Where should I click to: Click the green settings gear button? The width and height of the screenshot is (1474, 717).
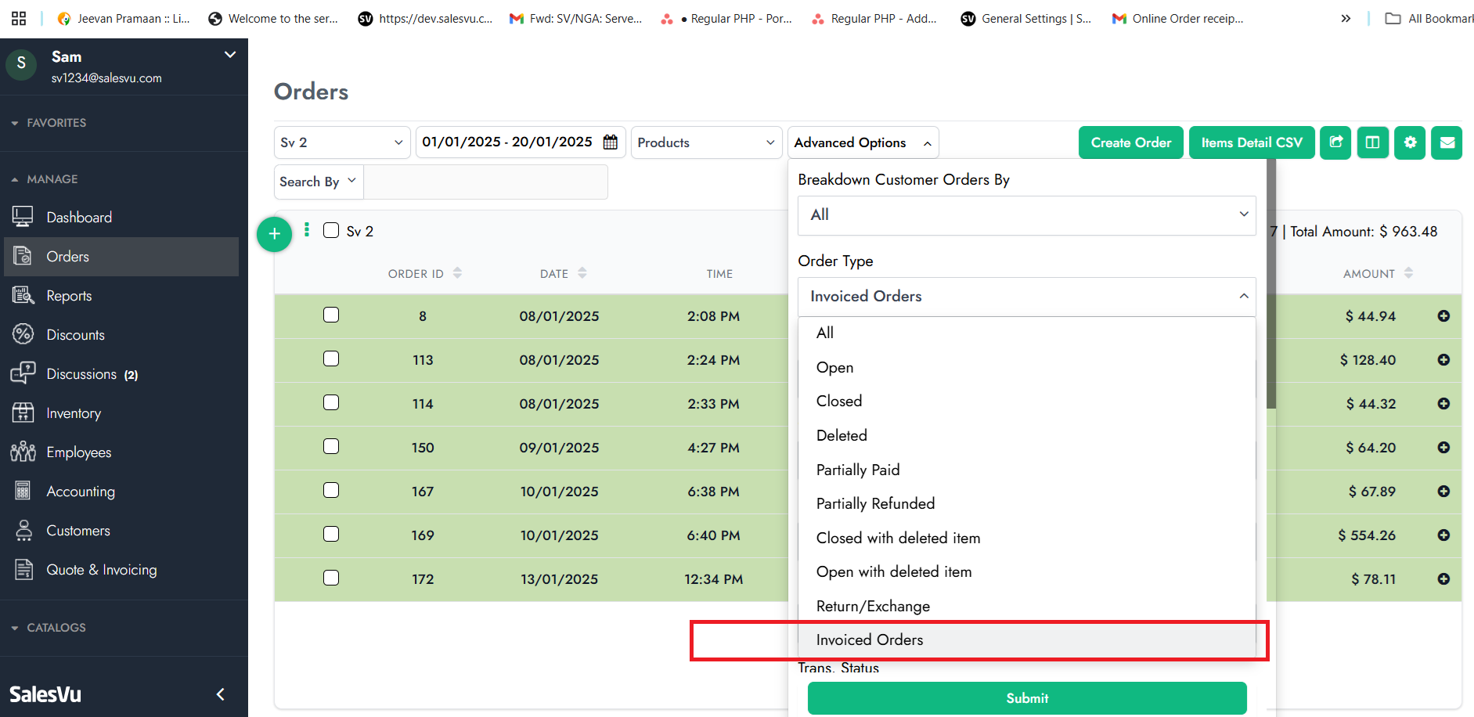click(x=1410, y=142)
